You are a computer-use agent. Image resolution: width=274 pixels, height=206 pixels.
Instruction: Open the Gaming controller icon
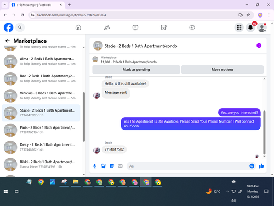192,27
